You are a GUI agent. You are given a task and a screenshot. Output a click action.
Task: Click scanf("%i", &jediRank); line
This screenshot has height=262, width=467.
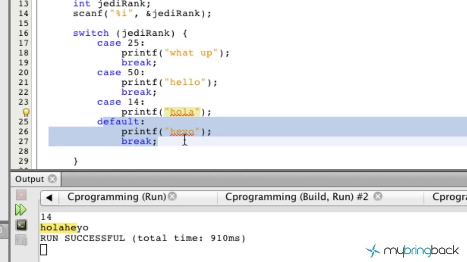[x=142, y=13]
